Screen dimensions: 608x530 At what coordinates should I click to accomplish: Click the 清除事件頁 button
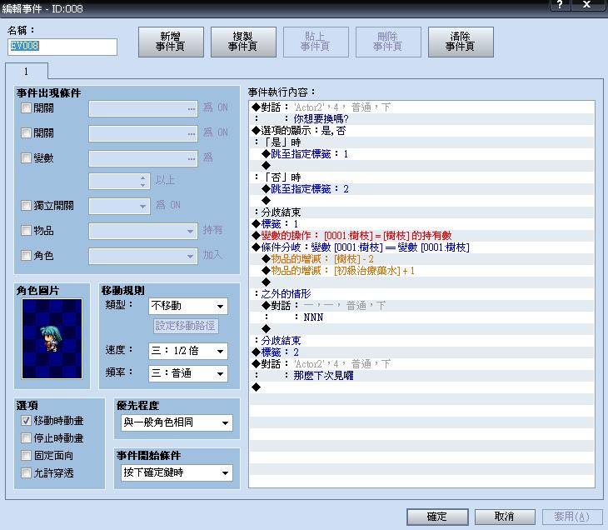click(461, 42)
